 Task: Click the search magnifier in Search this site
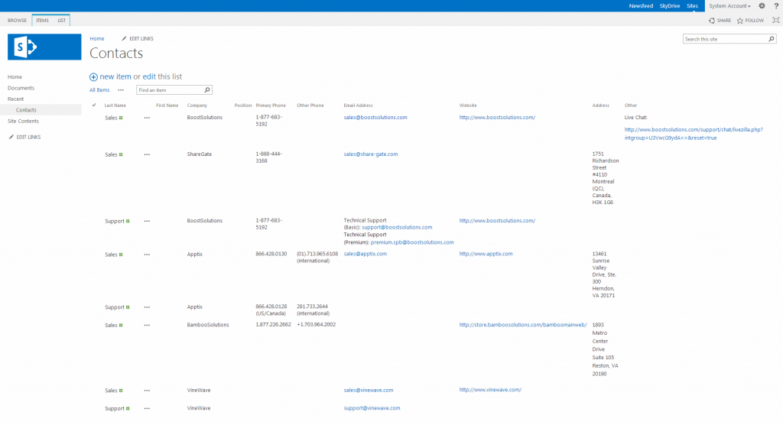[x=771, y=39]
